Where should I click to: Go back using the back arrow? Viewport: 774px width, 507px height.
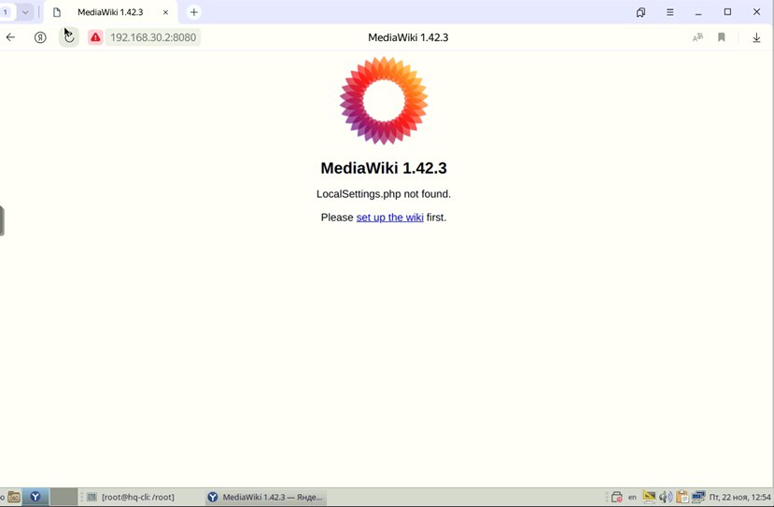coord(10,37)
